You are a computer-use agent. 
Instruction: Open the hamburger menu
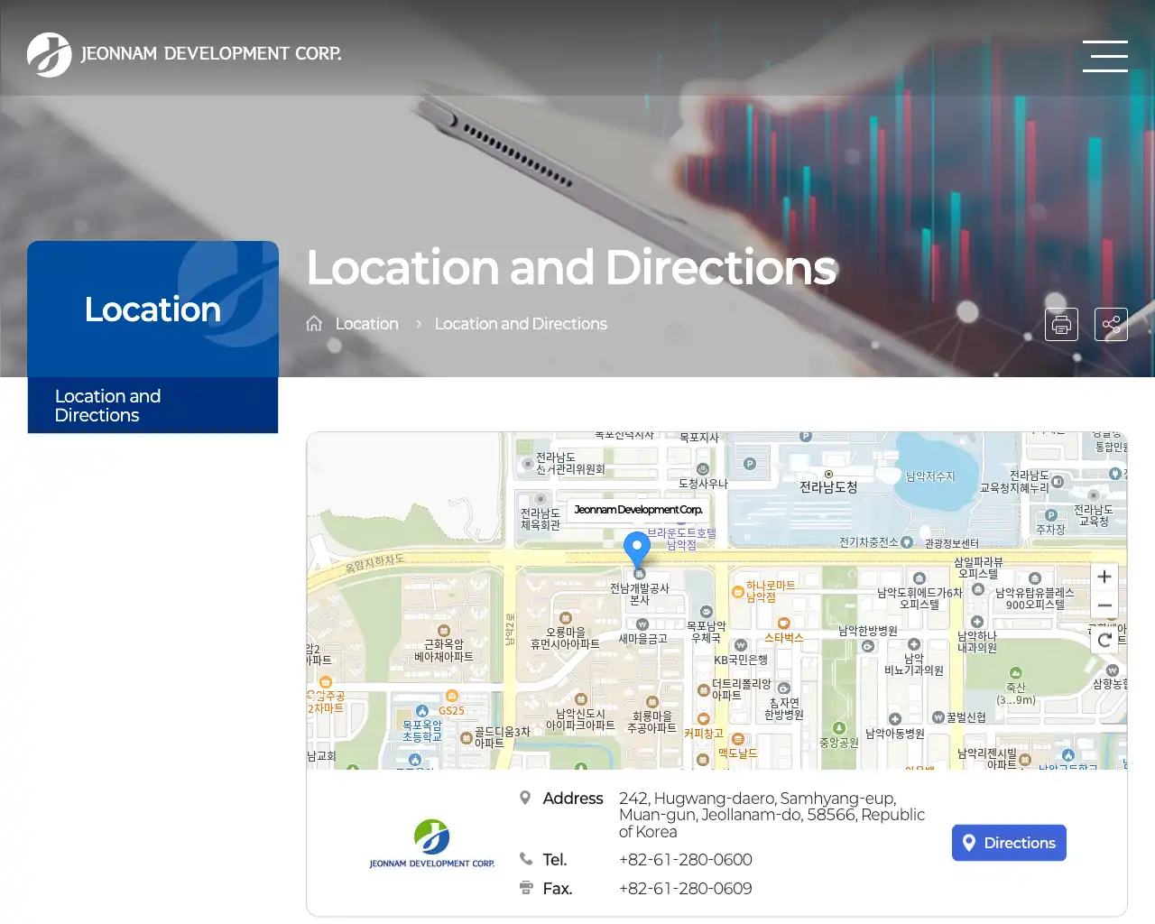coord(1105,55)
